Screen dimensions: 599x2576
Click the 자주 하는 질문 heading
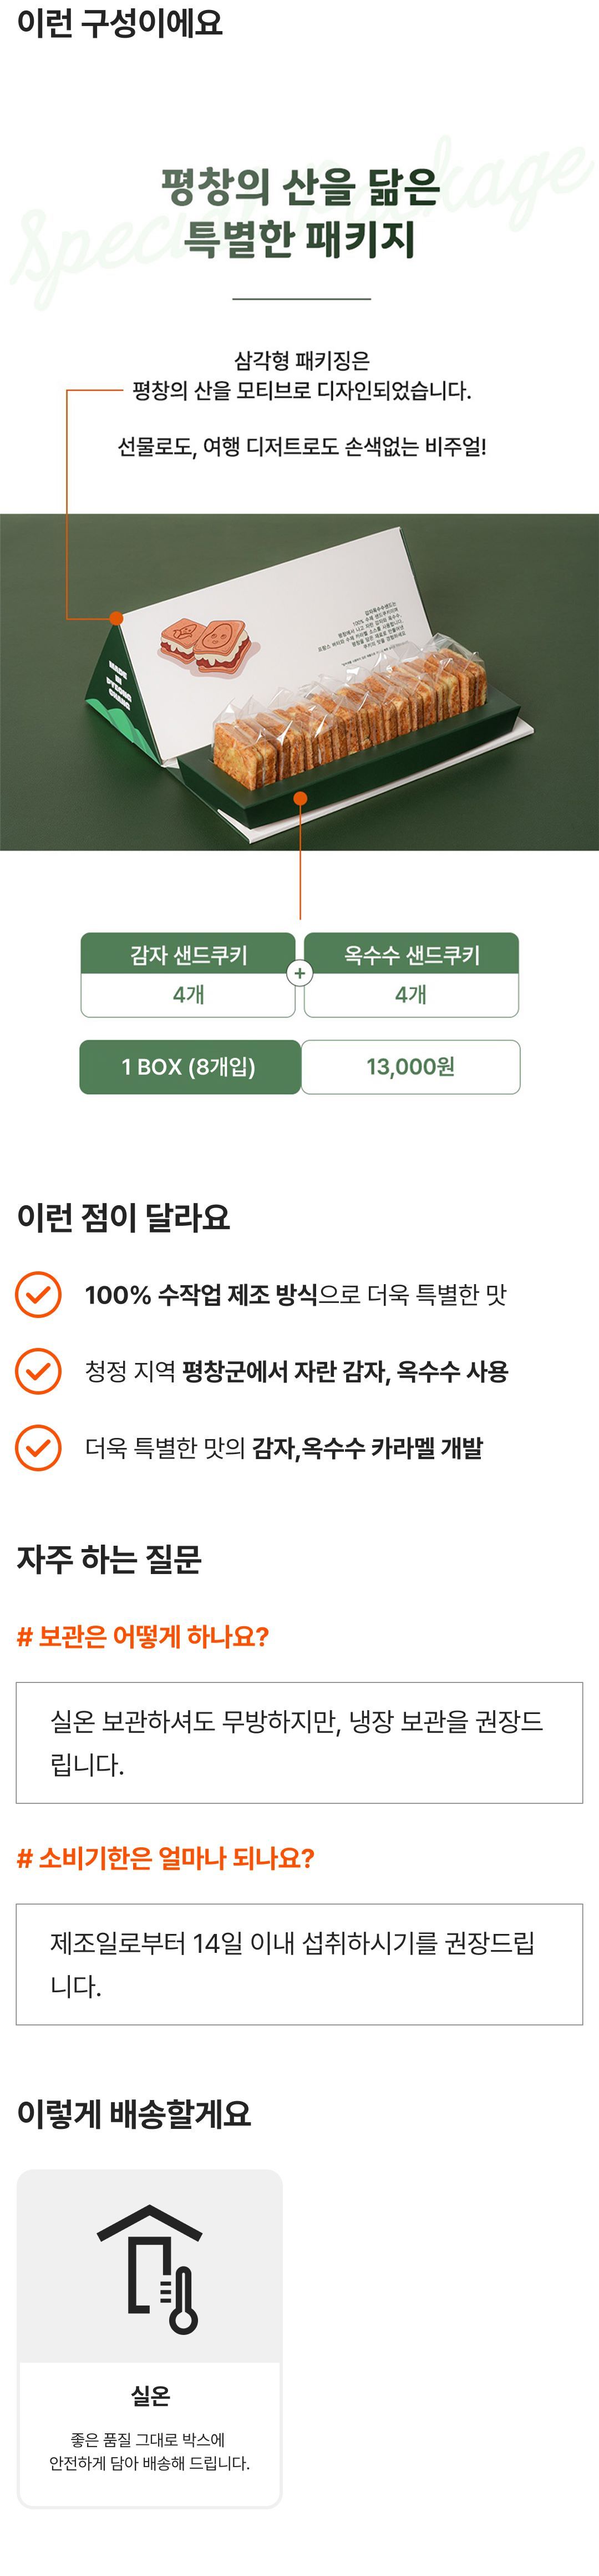pyautogui.click(x=110, y=1558)
